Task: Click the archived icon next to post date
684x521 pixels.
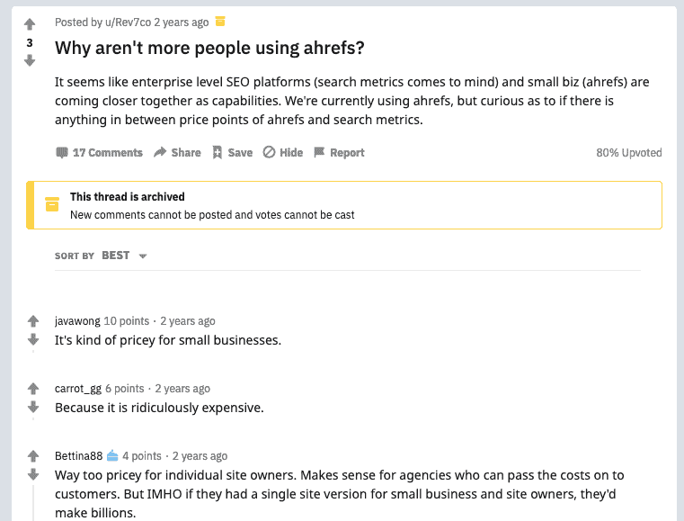Action: point(220,21)
